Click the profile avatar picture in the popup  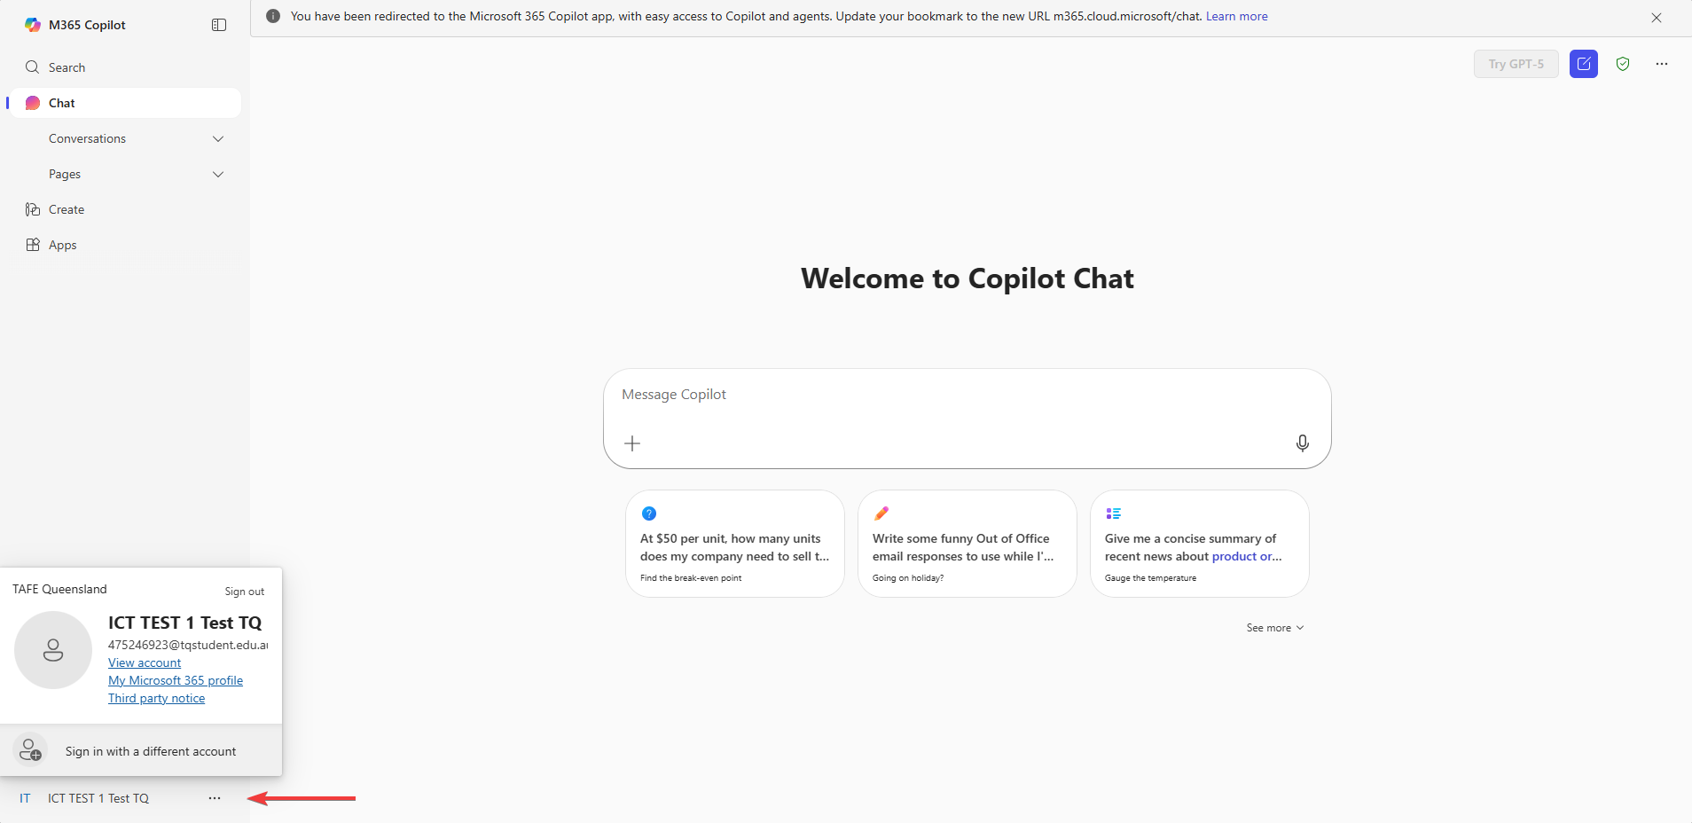point(53,650)
